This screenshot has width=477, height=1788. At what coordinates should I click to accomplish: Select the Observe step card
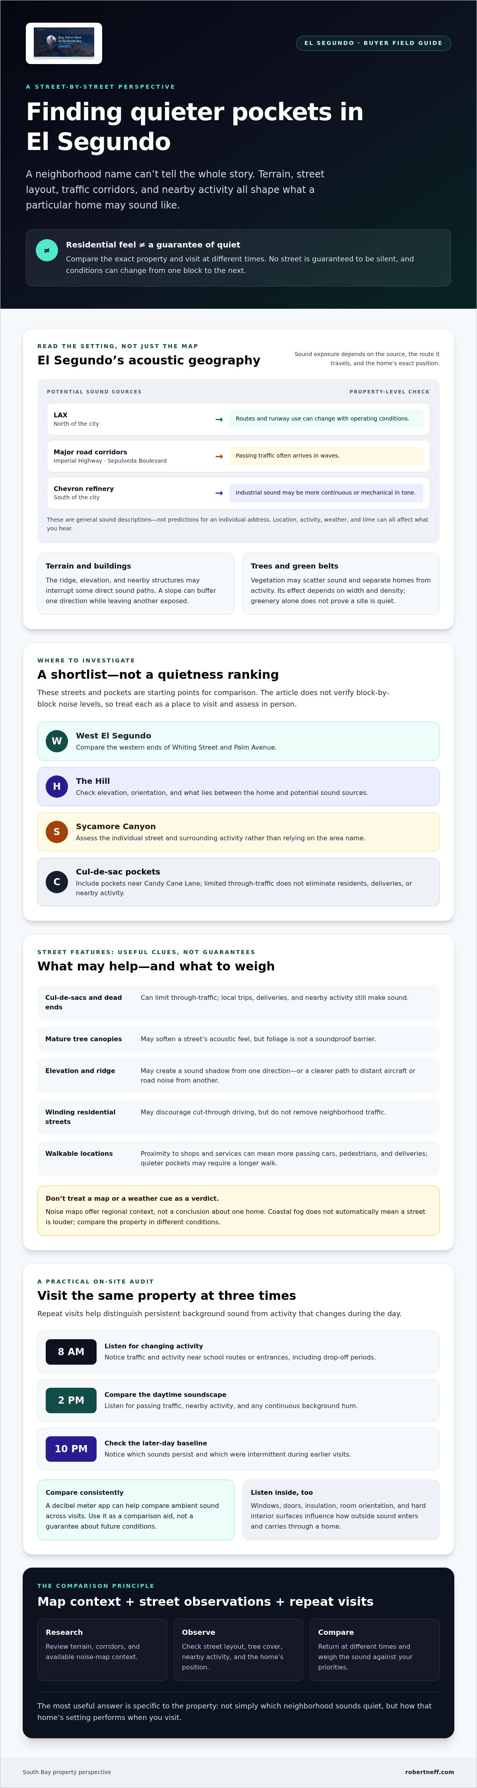pos(238,1650)
